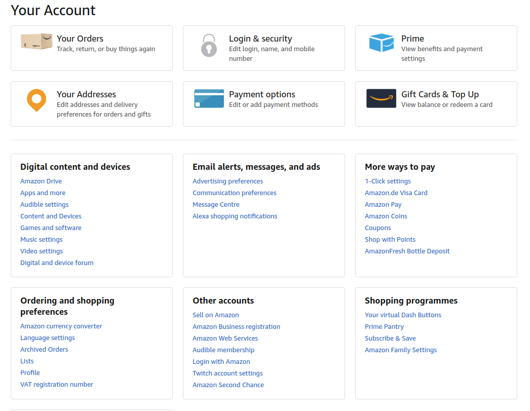Click the orange location pin icon
The height and width of the screenshot is (411, 530).
[x=36, y=100]
